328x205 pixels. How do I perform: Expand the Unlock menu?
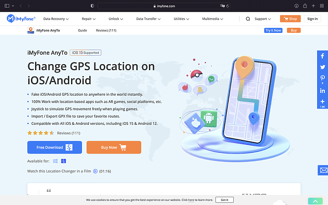click(116, 19)
